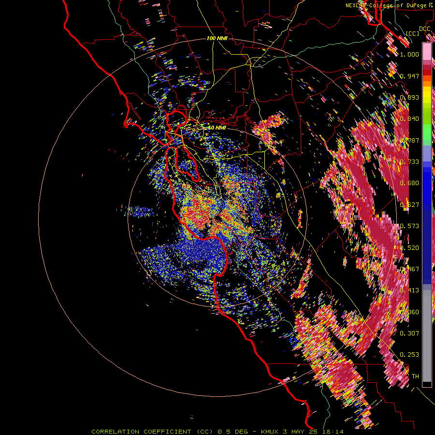The height and width of the screenshot is (435, 435).
Task: Click the 0.680 scale value
Action: (x=409, y=183)
